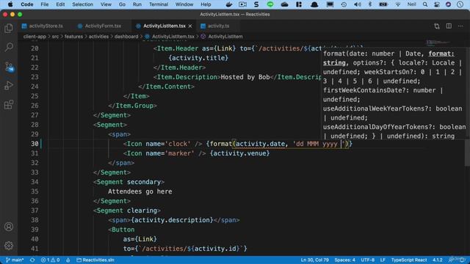The width and height of the screenshot is (470, 264).
Task: Click the Reactivities.sln status item
Action: 95,260
